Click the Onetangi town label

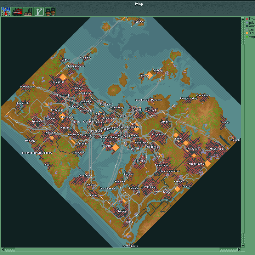coord(158,70)
